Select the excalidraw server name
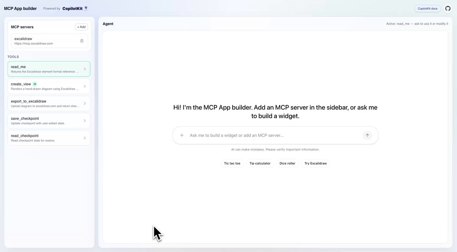The image size is (457, 252). pyautogui.click(x=23, y=39)
